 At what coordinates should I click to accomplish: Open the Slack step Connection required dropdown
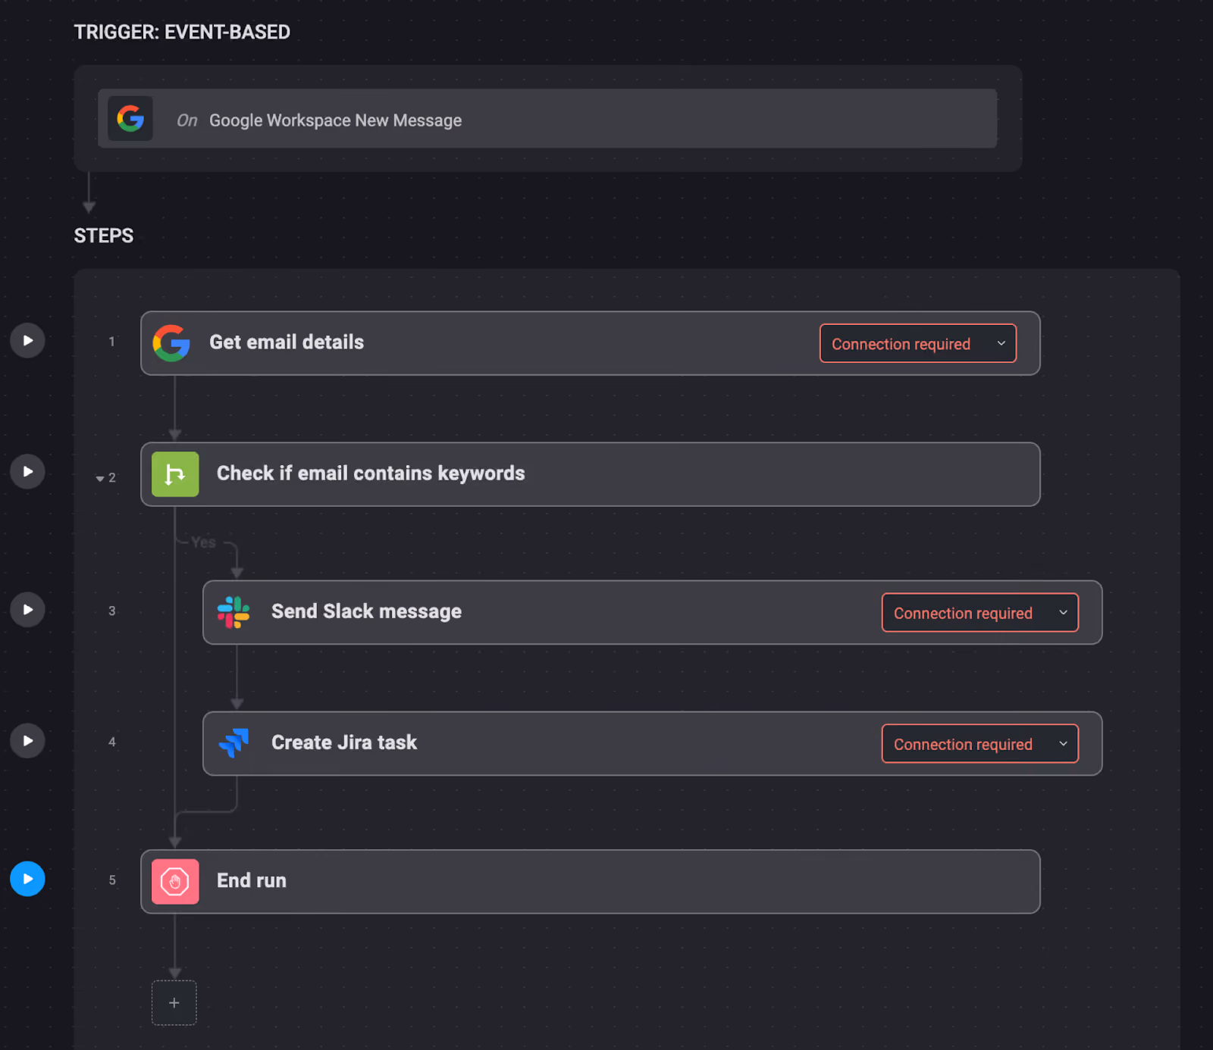[x=980, y=613]
